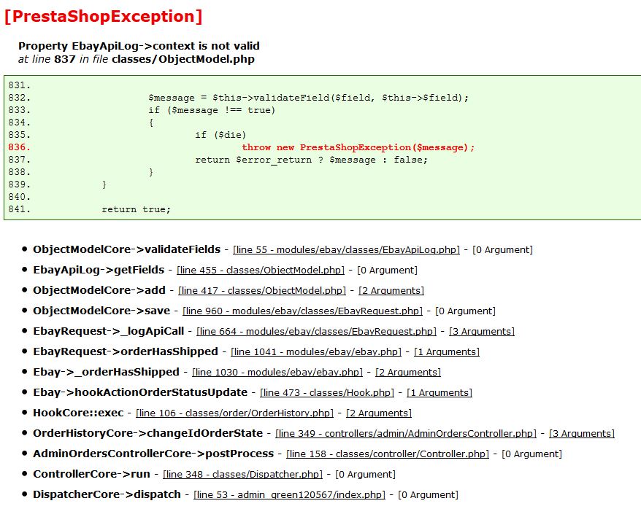Click code line 837 return $error_return statement
The height and width of the screenshot is (525, 641).
click(x=312, y=160)
